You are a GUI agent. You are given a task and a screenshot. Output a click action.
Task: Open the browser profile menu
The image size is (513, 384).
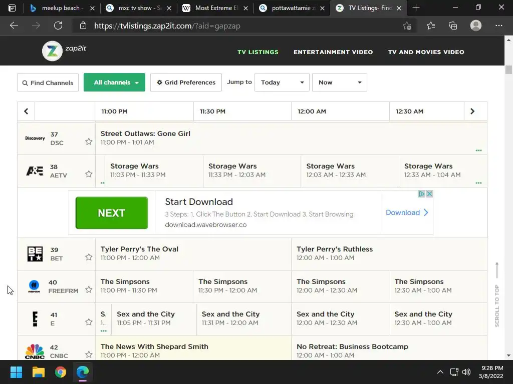click(x=476, y=25)
